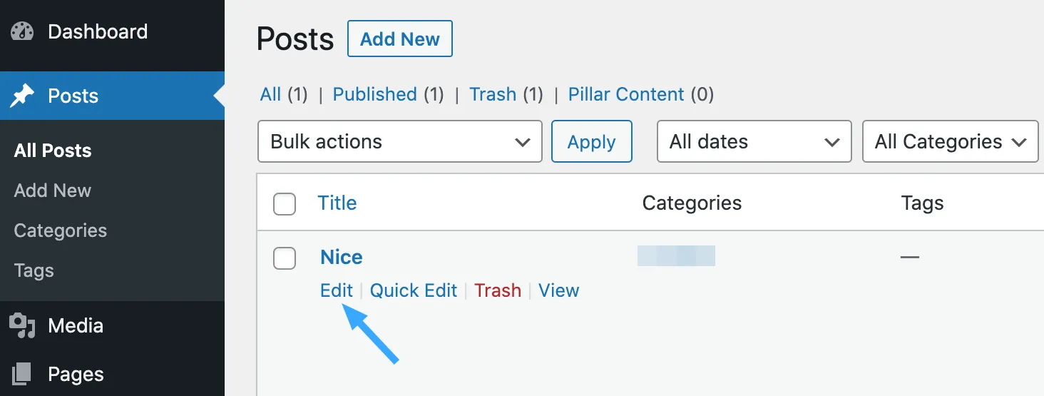Click the Apply button
Image resolution: width=1044 pixels, height=396 pixels.
(x=592, y=141)
